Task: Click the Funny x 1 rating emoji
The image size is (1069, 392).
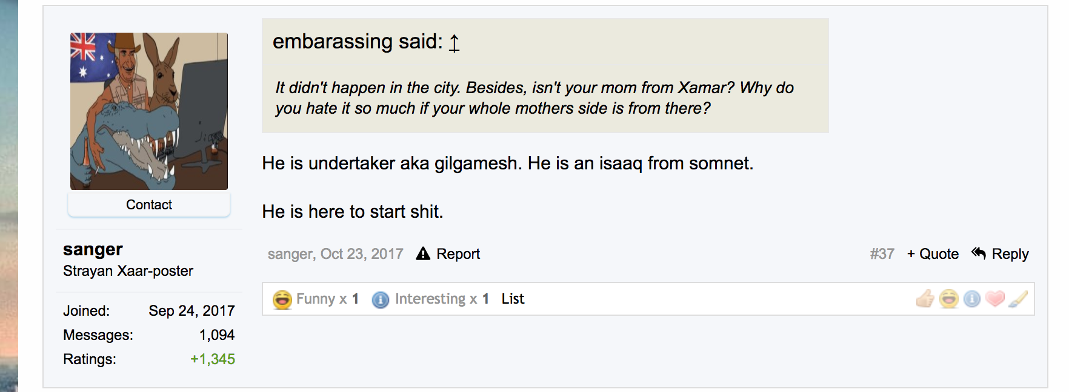Action: click(282, 299)
